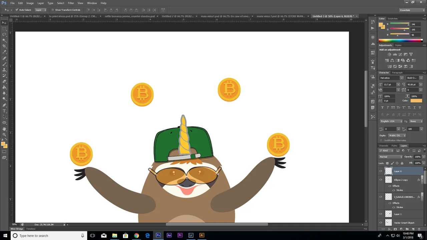
Task: Open the English: USA language dropdown
Action: tap(391, 121)
